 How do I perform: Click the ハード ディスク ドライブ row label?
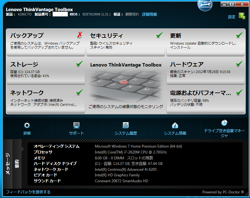(x=55, y=163)
